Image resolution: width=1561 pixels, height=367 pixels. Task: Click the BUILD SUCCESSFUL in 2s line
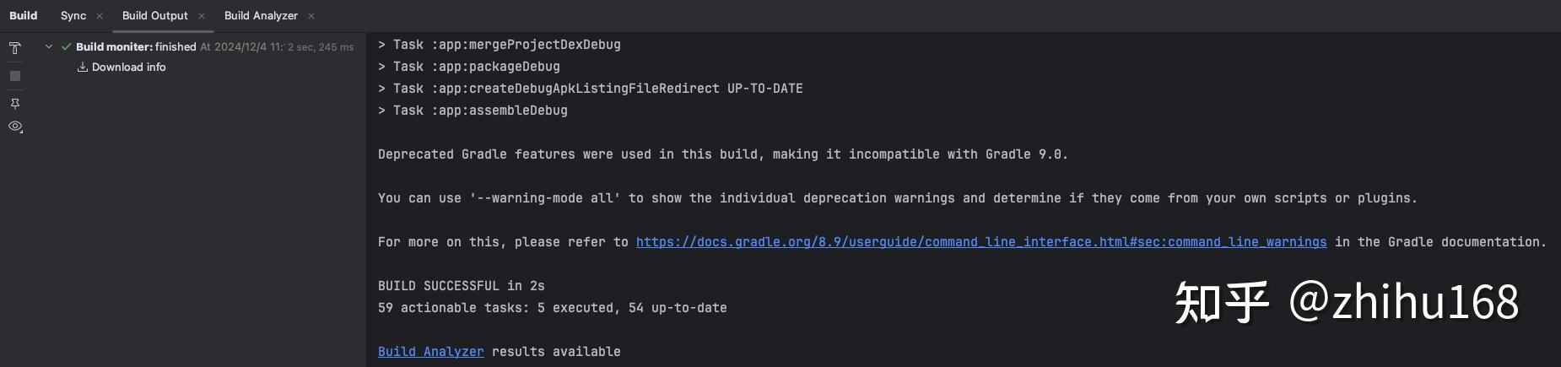(x=462, y=286)
